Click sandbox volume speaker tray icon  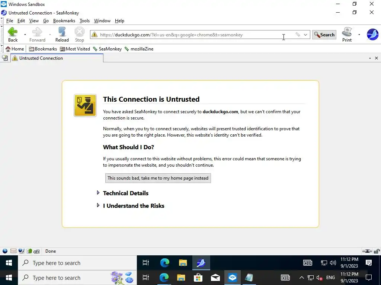333,263
